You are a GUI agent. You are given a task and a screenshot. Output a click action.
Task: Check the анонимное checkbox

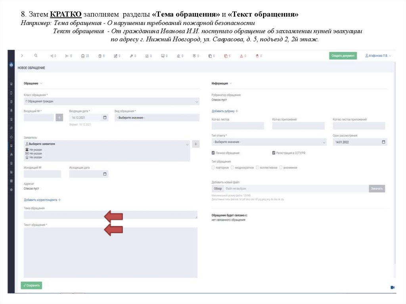[281, 167]
